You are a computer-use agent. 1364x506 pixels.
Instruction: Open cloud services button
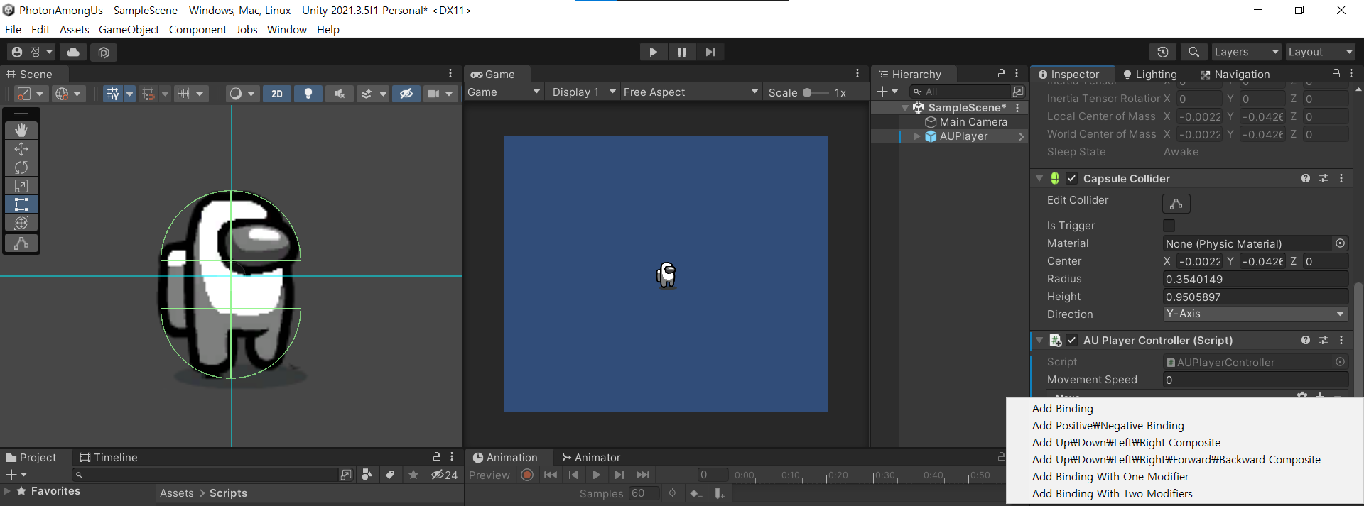click(73, 52)
